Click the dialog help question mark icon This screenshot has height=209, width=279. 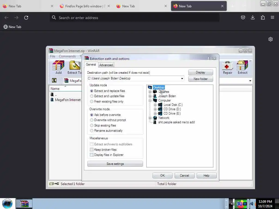[x=210, y=59]
